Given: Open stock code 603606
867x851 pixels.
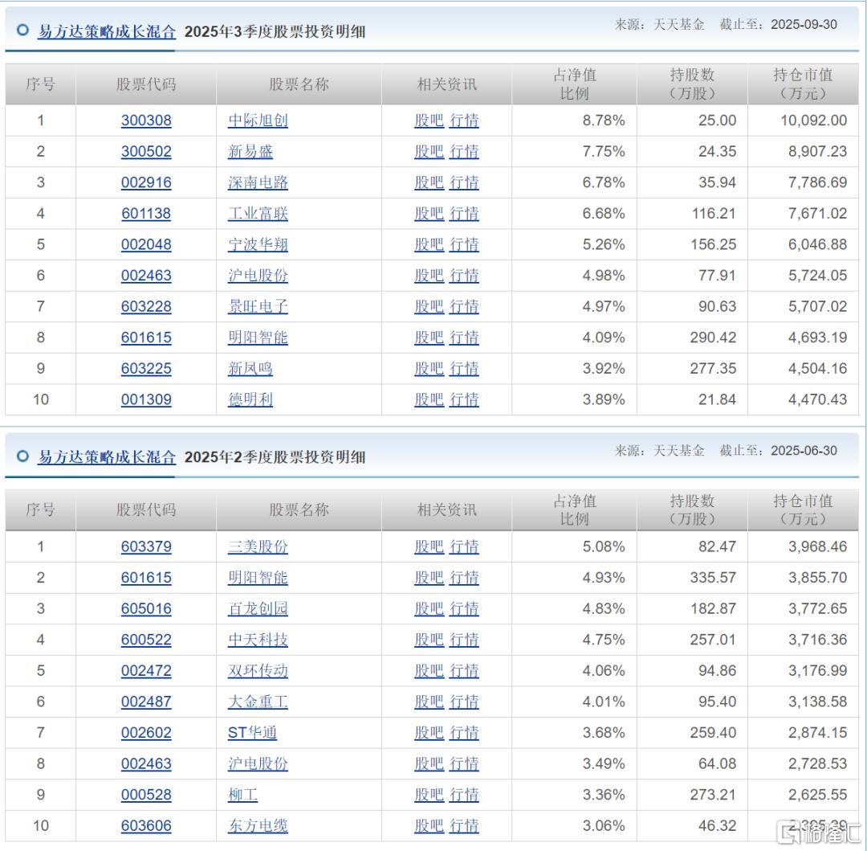Looking at the screenshot, I should [146, 825].
